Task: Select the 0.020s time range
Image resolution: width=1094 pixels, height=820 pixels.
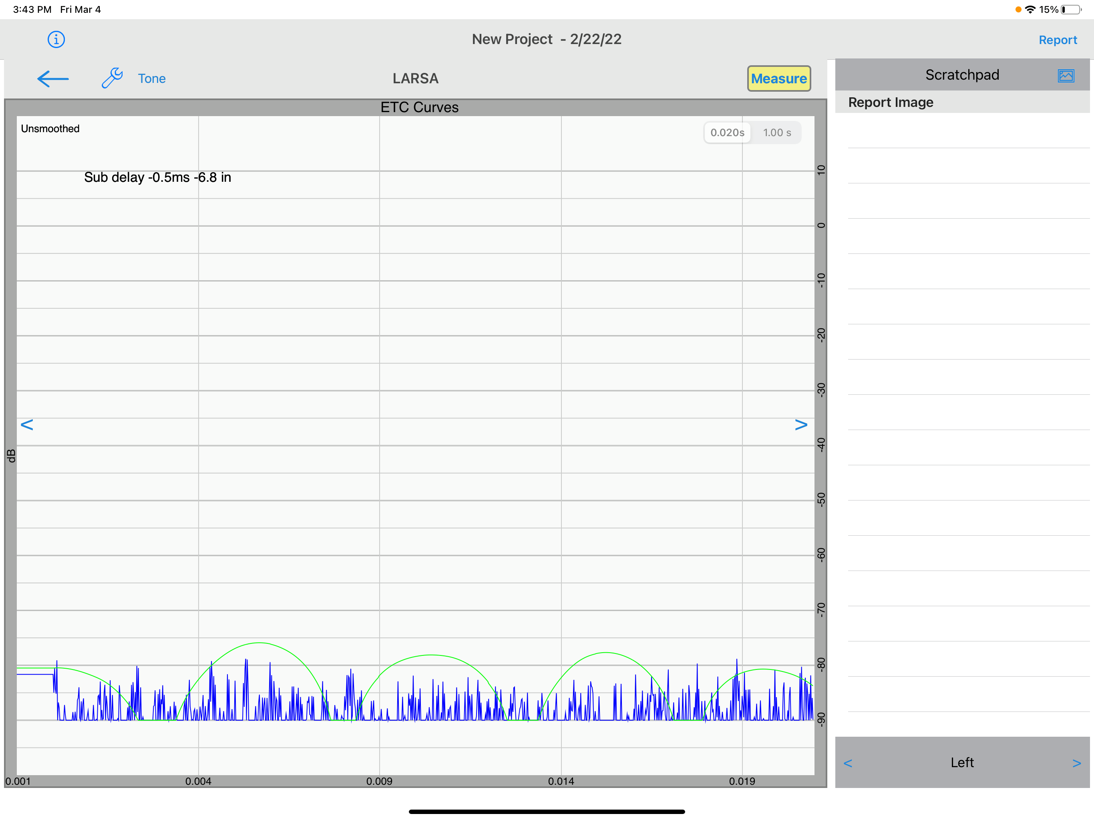Action: pyautogui.click(x=727, y=133)
